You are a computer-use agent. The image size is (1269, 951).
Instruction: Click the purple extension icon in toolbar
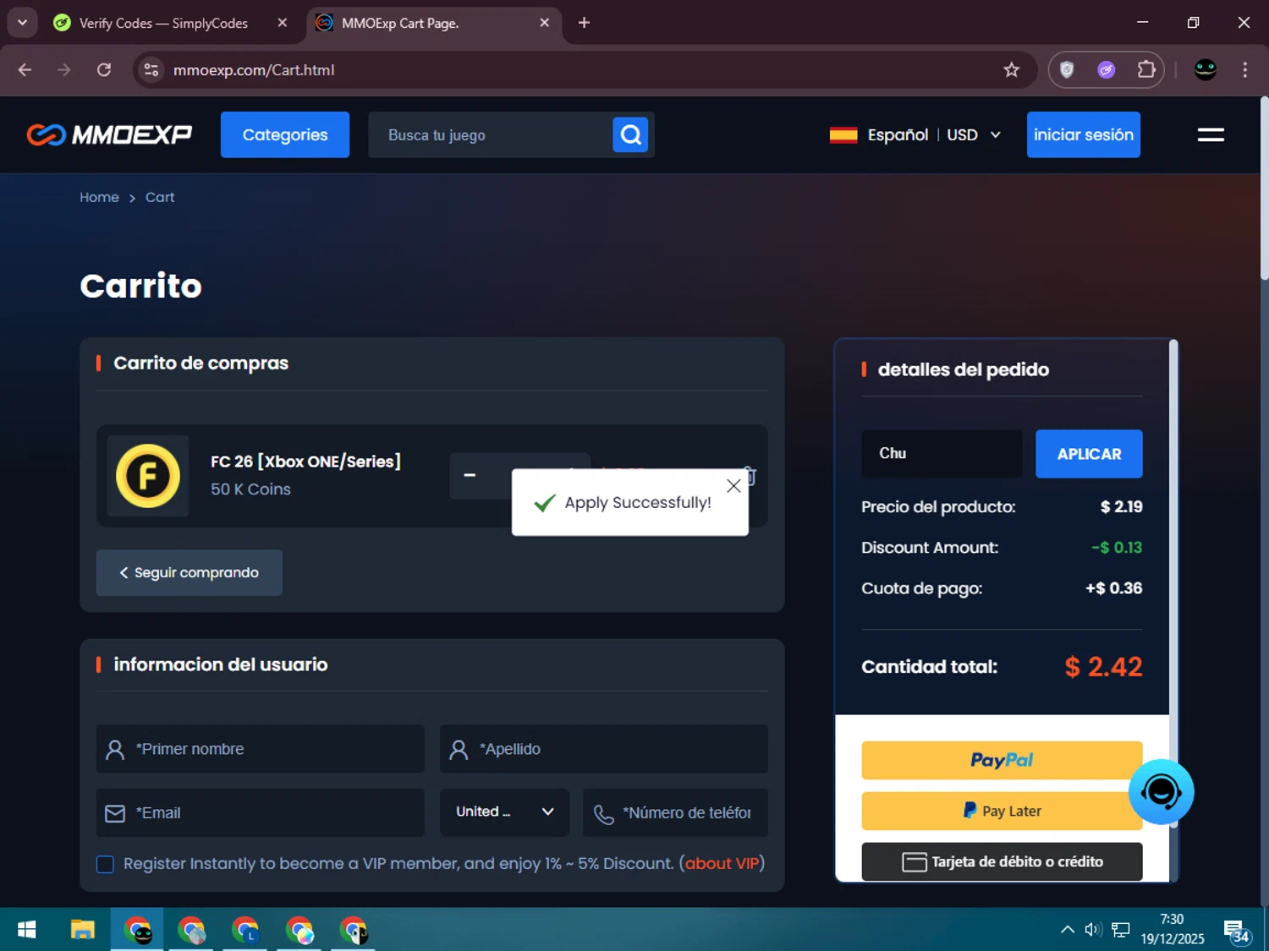pos(1107,70)
